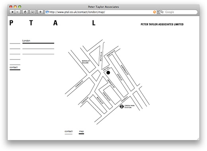Click the green zoom window button
This screenshot has width=207, height=151.
(x=20, y=7)
